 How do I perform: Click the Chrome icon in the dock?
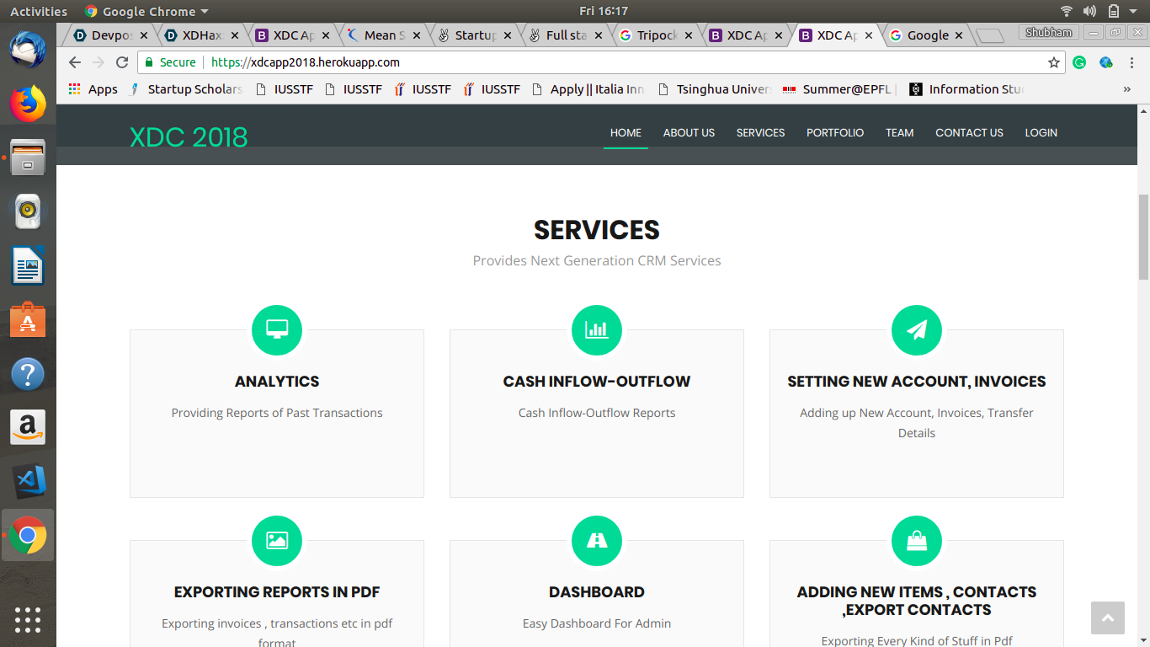28,536
